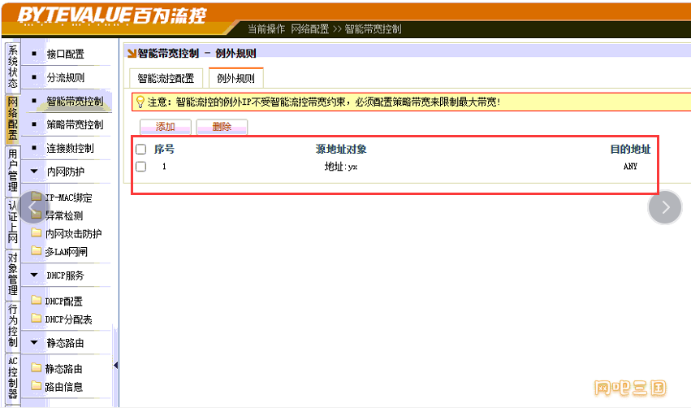Switch to the AC控制器 vertical tab
The width and height of the screenshot is (691, 408).
(x=13, y=378)
